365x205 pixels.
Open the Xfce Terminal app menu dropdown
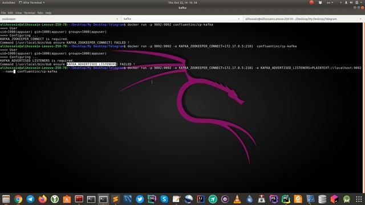coord(32,2)
